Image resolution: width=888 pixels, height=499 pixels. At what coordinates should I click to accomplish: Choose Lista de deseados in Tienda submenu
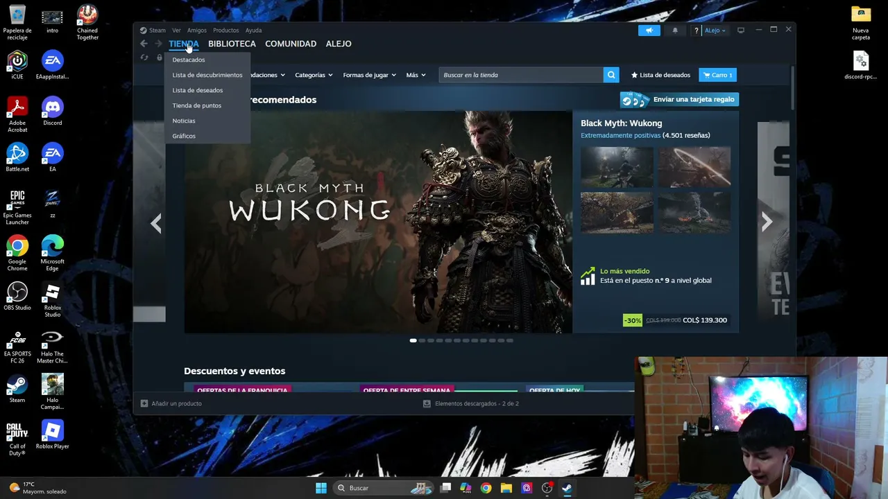pos(198,90)
